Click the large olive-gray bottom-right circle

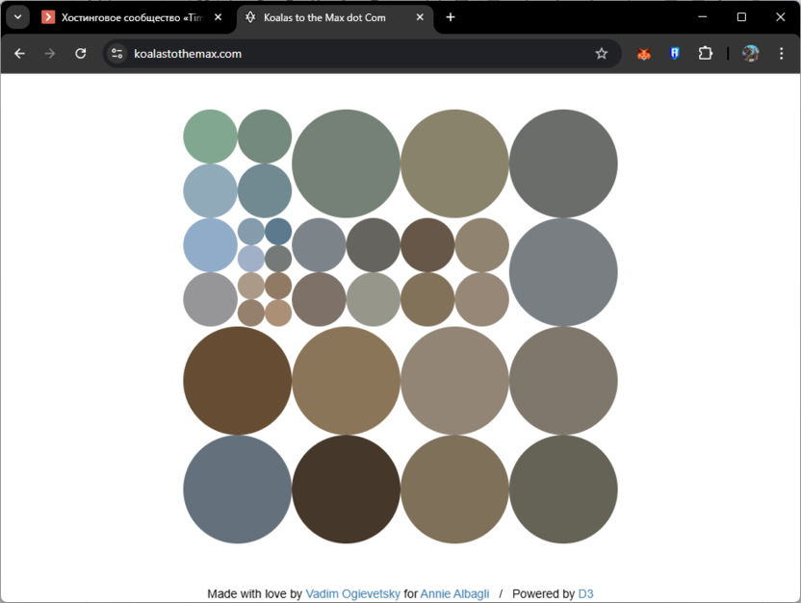(x=563, y=490)
